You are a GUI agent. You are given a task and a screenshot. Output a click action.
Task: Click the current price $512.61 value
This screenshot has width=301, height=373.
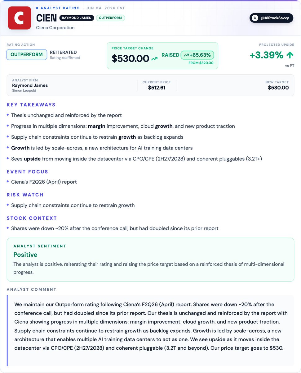point(157,88)
